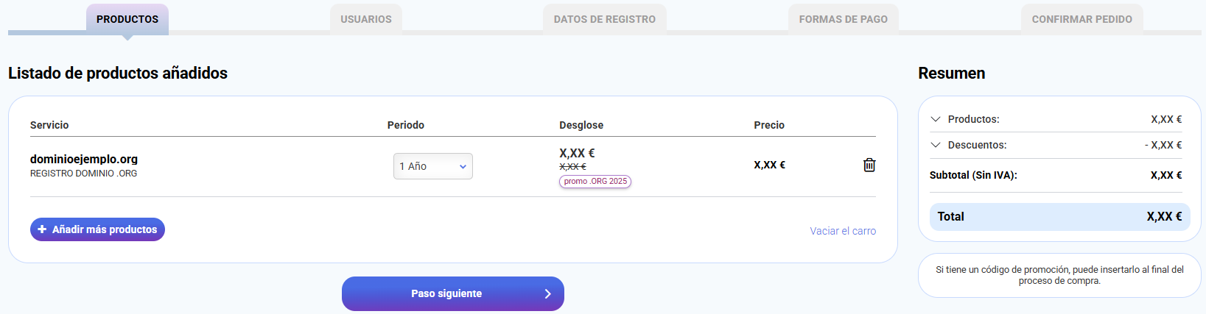Screen dimensions: 1206x314
Task: Click the Precio column header
Action: [769, 125]
